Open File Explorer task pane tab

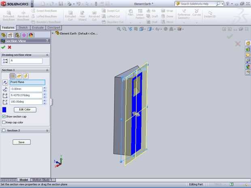pos(248,55)
